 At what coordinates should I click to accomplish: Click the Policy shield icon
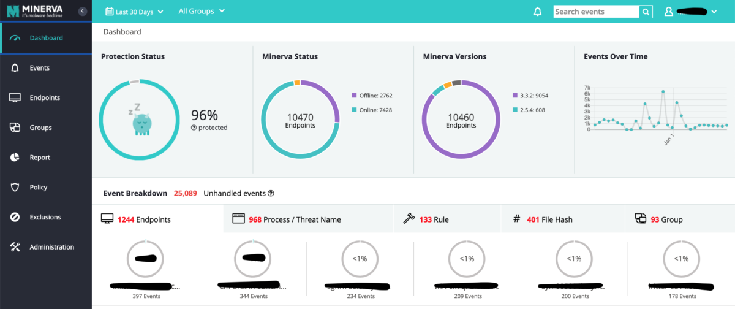point(16,188)
